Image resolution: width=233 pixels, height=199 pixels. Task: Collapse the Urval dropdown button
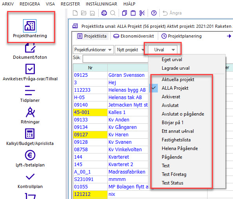[163, 50]
